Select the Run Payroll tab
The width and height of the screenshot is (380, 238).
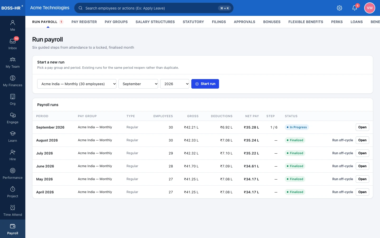[48, 22]
